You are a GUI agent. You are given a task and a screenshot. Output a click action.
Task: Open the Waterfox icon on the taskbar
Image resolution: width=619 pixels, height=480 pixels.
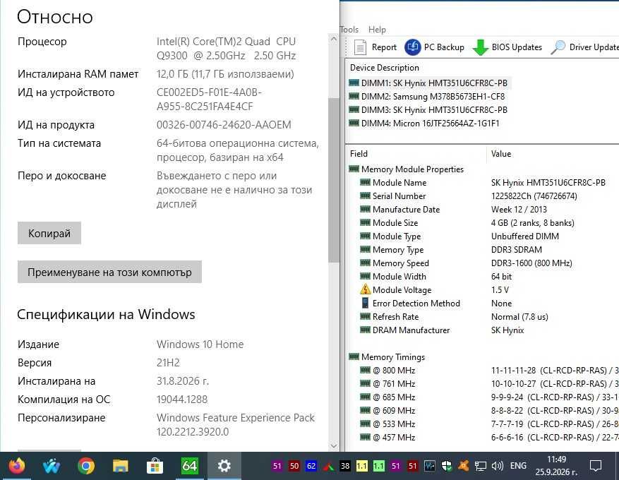52,466
